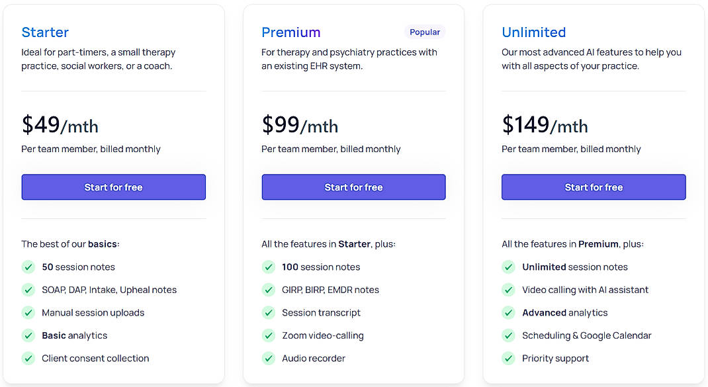The height and width of the screenshot is (387, 708).
Task: Click the checkmark next to Priority support
Action: pyautogui.click(x=508, y=358)
